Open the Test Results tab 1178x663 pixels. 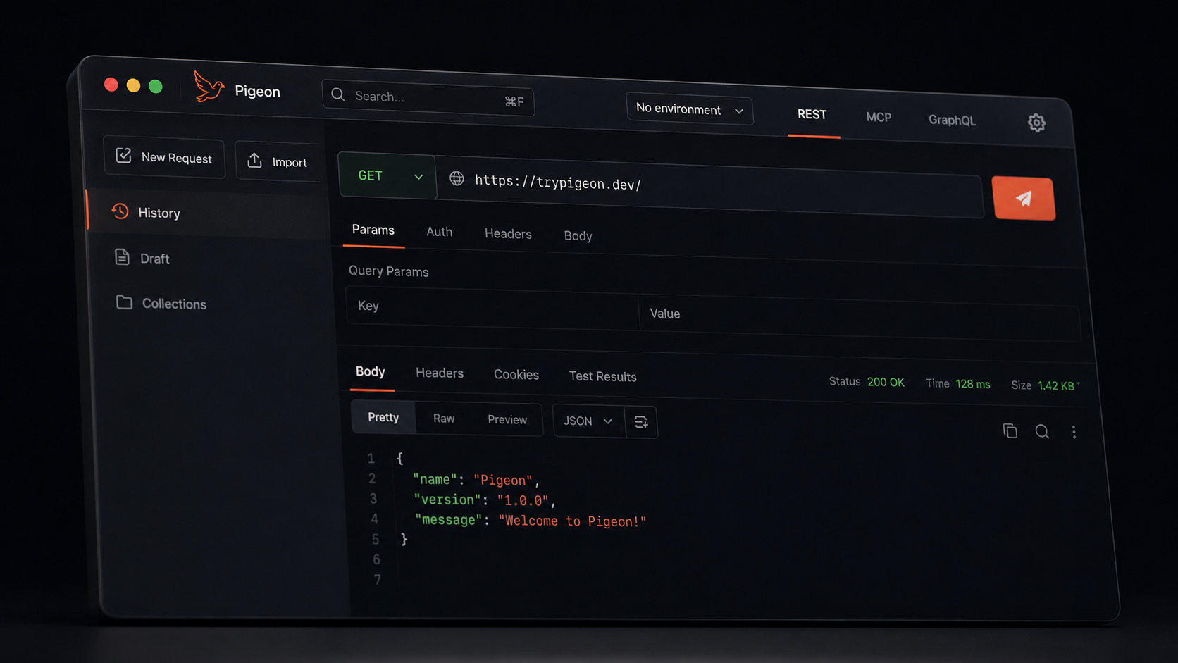coord(603,377)
